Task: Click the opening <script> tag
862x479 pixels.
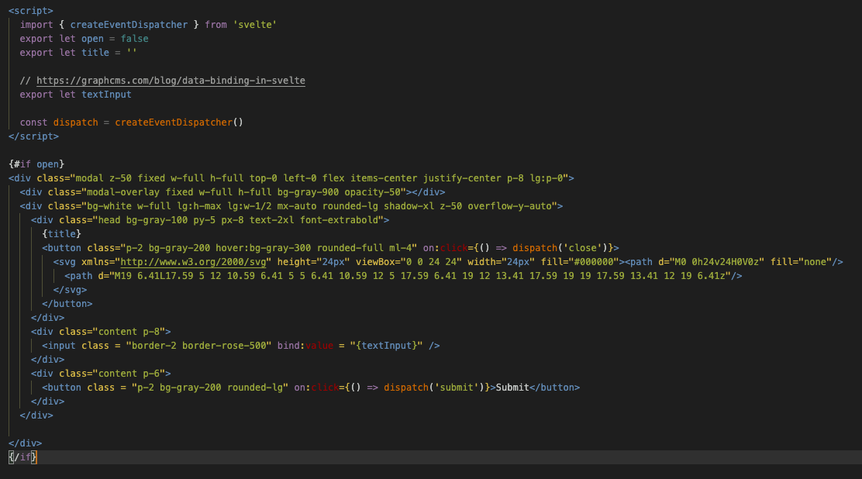Action: tap(31, 10)
